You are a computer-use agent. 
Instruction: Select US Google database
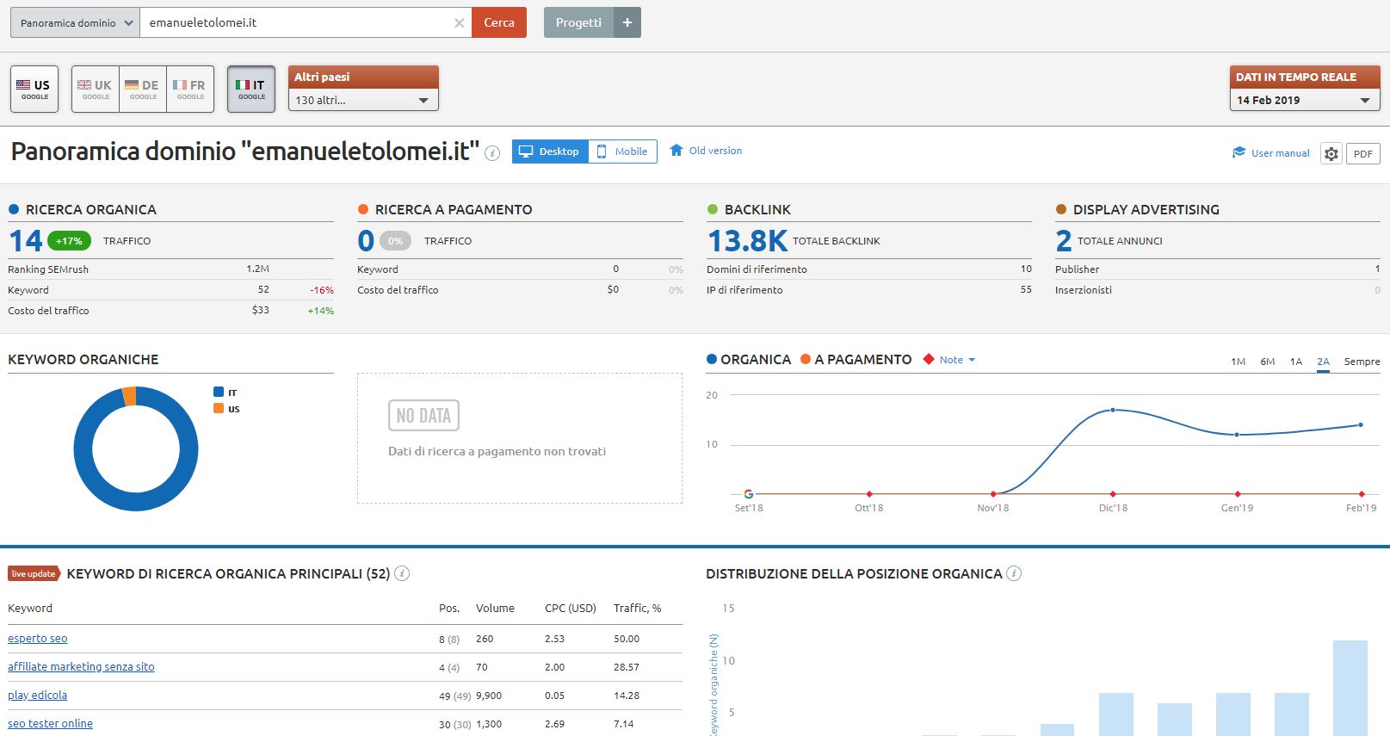[x=34, y=89]
